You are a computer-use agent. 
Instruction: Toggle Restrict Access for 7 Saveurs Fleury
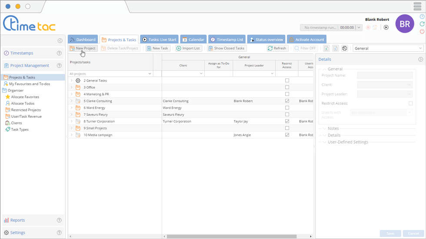(x=287, y=115)
